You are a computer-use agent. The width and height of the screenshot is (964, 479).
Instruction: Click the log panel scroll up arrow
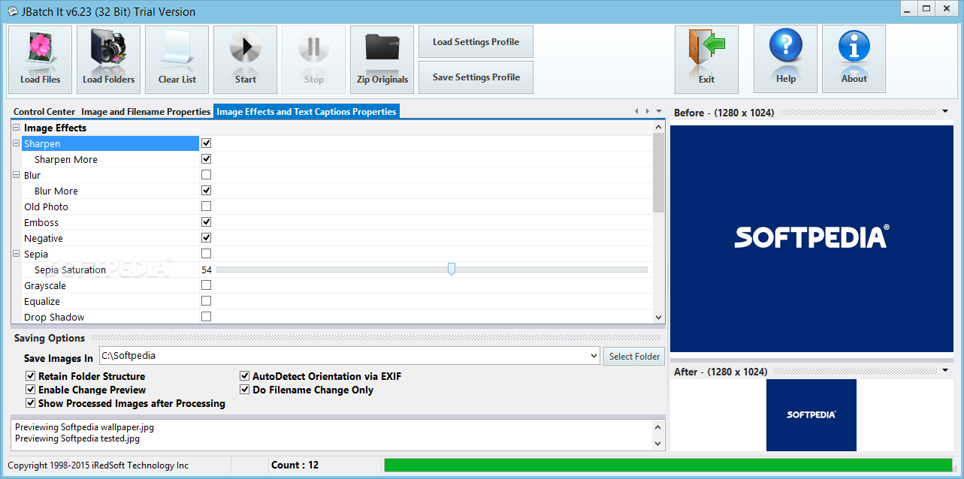659,426
